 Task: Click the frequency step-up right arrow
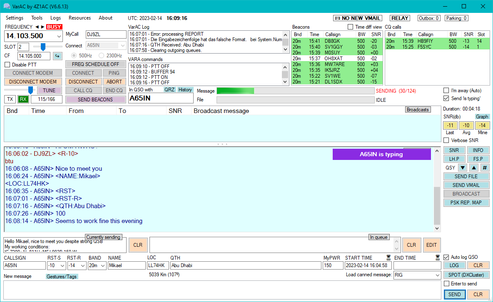[x=42, y=27]
